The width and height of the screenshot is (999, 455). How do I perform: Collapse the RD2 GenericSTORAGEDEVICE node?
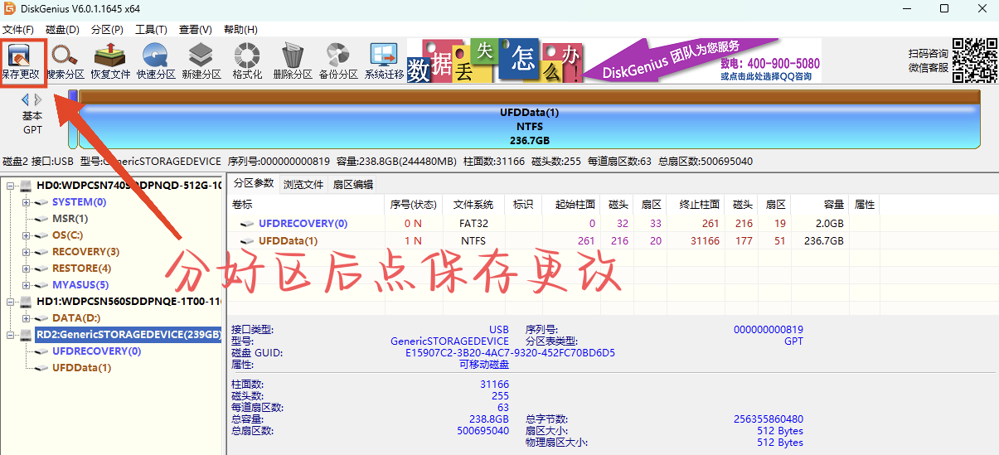click(12, 335)
